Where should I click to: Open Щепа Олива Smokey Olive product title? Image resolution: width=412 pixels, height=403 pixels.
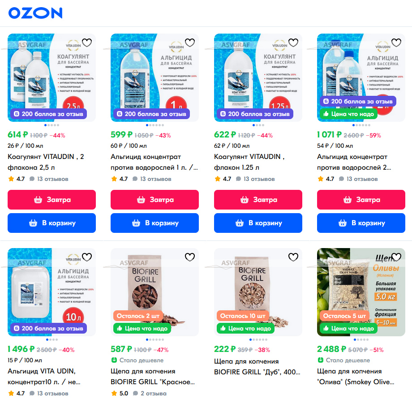[356, 377]
